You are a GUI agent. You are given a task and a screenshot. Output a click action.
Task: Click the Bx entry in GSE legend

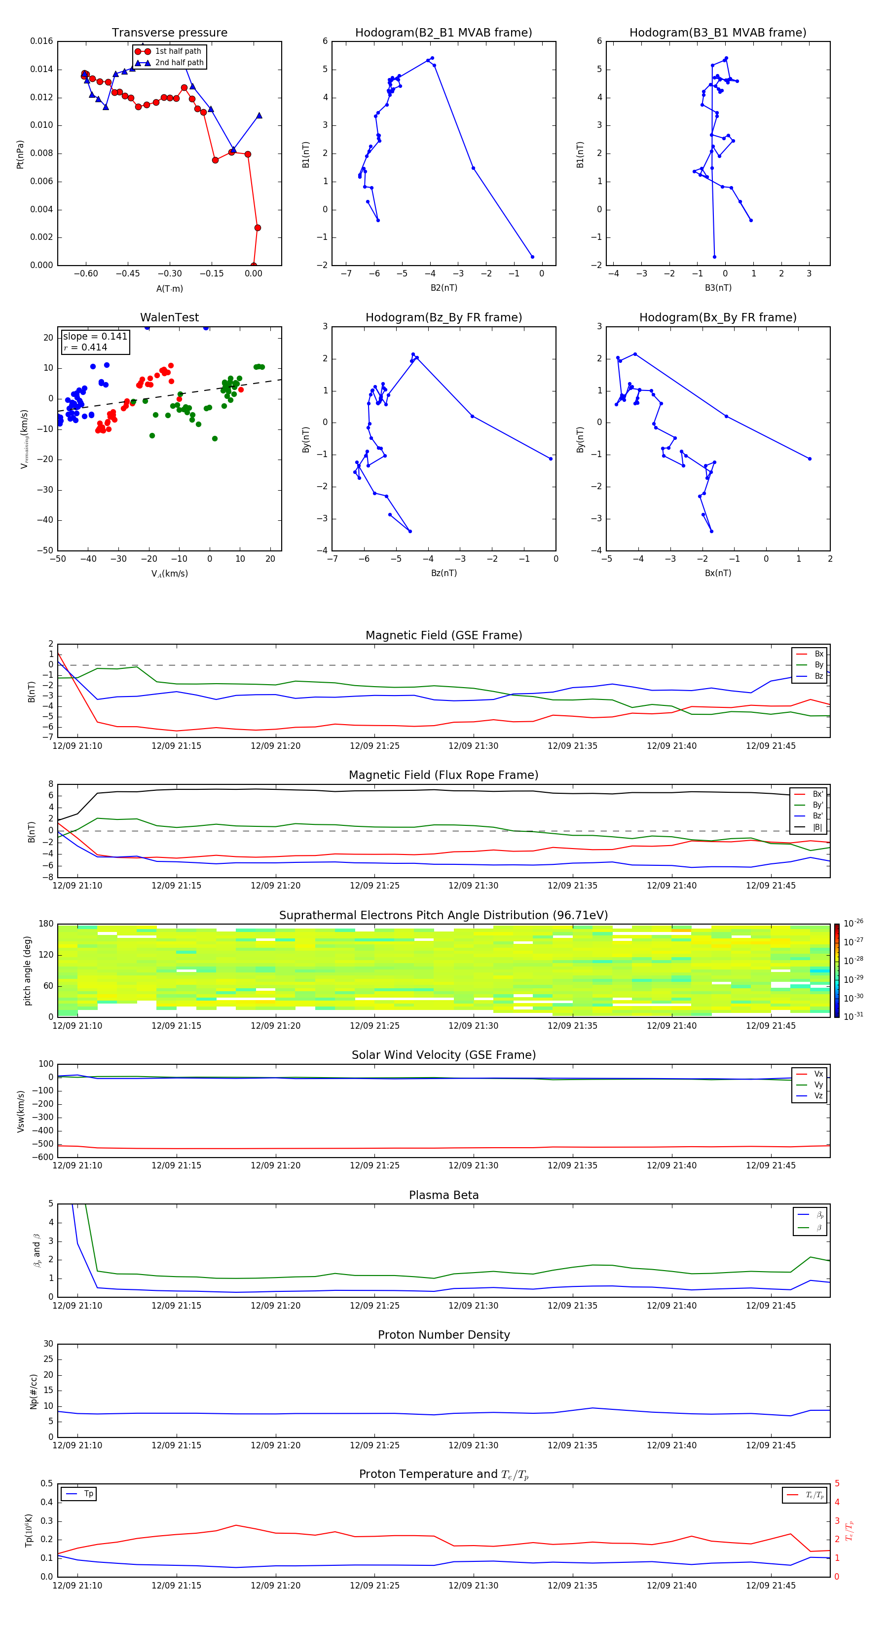(810, 654)
